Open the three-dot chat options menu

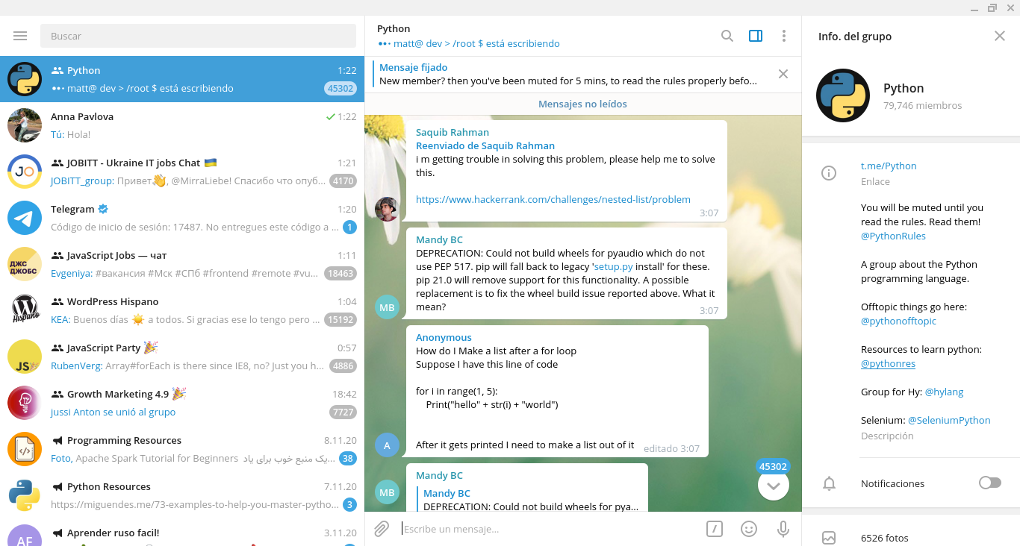point(783,36)
